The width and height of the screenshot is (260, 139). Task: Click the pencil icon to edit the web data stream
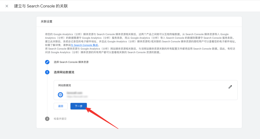(x=230, y=87)
